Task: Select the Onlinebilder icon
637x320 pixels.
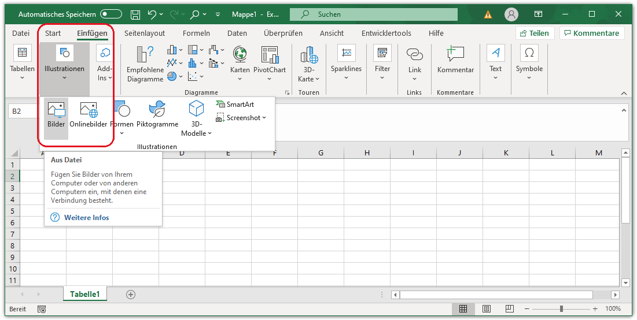Action: tap(89, 111)
